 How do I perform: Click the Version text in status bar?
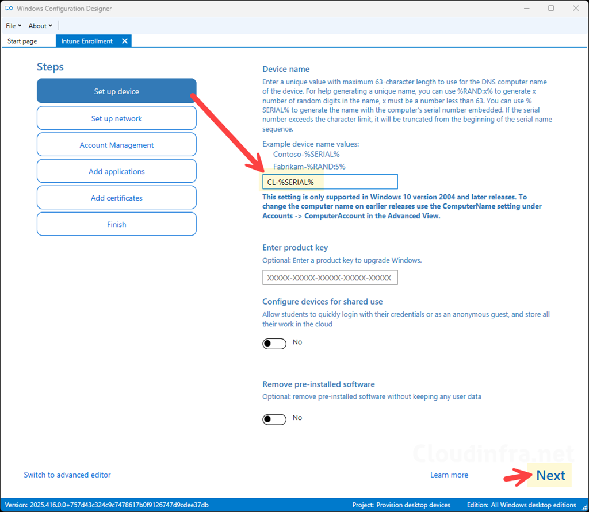coord(106,505)
